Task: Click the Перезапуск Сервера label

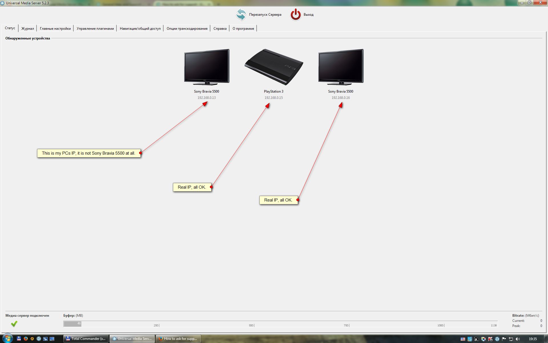Action: click(265, 15)
